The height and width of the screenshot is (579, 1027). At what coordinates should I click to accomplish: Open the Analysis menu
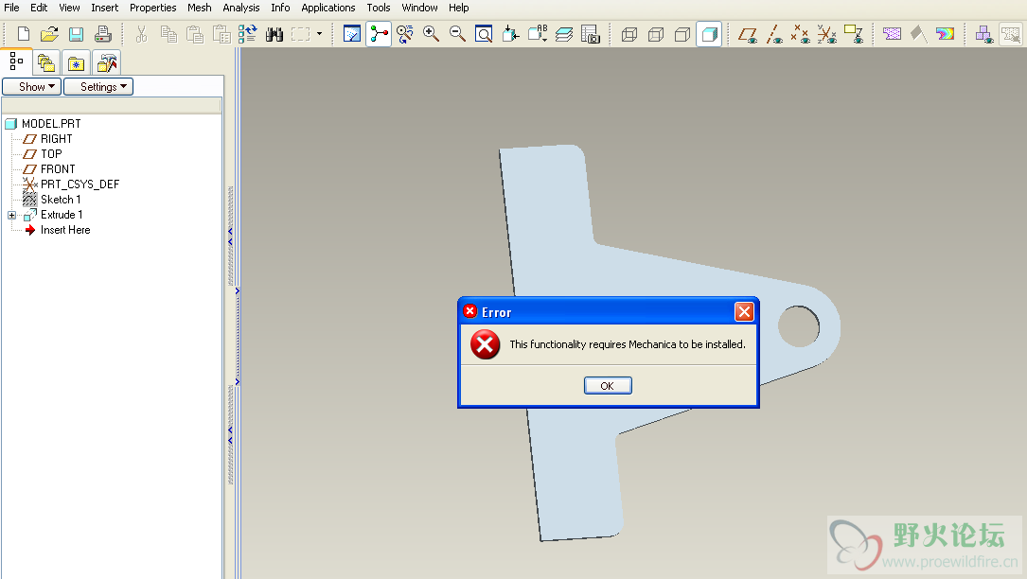241,8
